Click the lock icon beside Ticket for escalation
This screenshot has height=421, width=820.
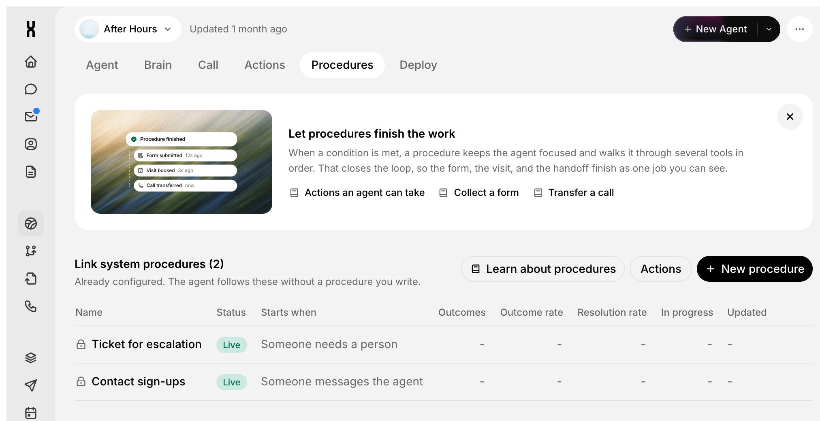tap(81, 344)
